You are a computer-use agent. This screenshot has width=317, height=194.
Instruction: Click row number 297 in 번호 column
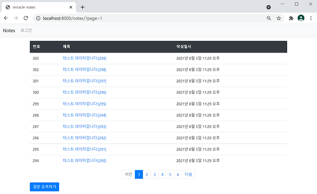click(x=36, y=127)
